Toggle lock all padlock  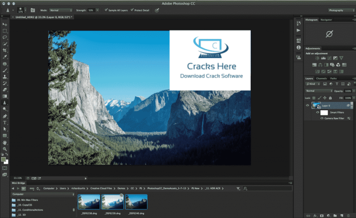tap(330, 98)
